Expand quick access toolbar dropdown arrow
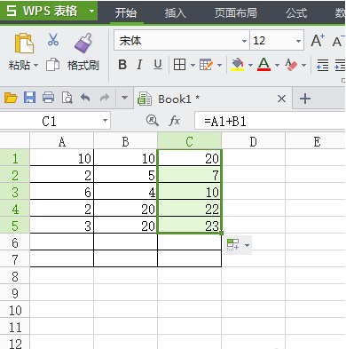Image resolution: width=346 pixels, height=349 pixels. tap(124, 98)
